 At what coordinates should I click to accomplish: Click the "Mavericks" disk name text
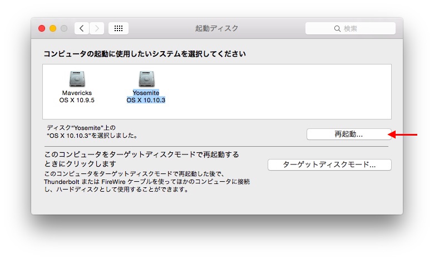click(x=77, y=93)
